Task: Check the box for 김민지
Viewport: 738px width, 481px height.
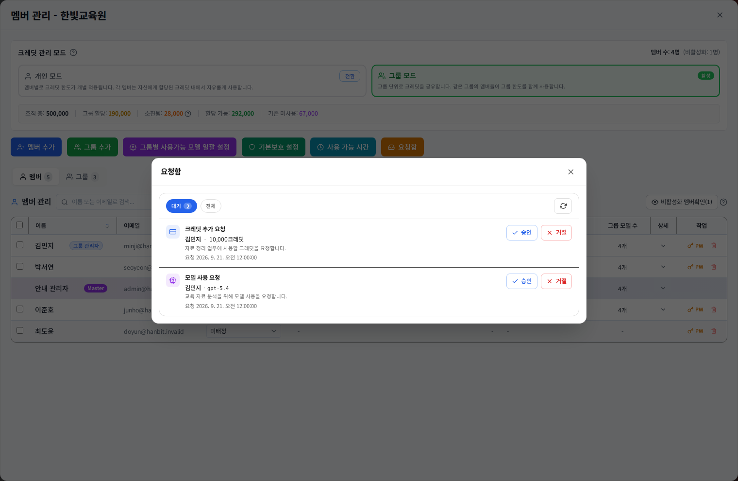Action: (x=20, y=245)
